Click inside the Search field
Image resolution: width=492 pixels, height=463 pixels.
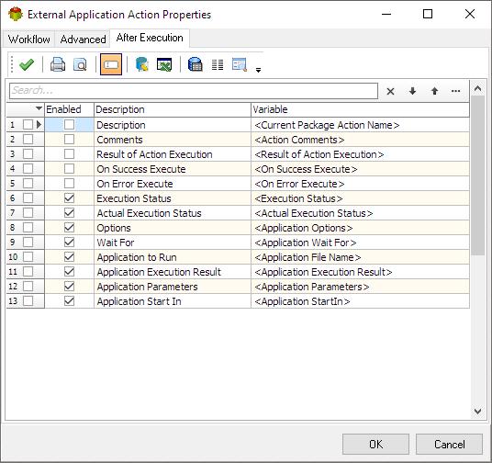click(x=194, y=91)
